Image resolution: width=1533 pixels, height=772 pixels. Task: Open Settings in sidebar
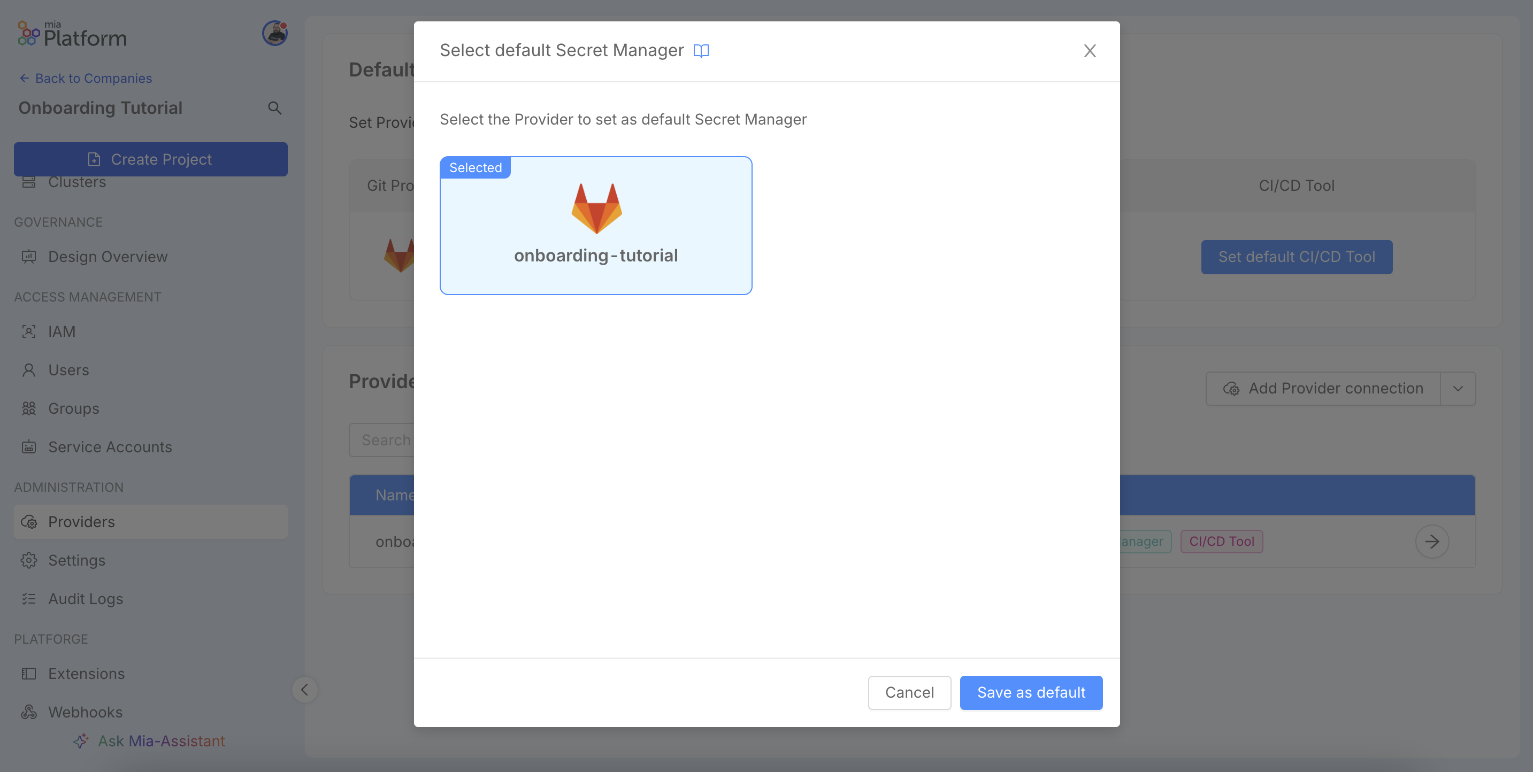click(x=150, y=560)
